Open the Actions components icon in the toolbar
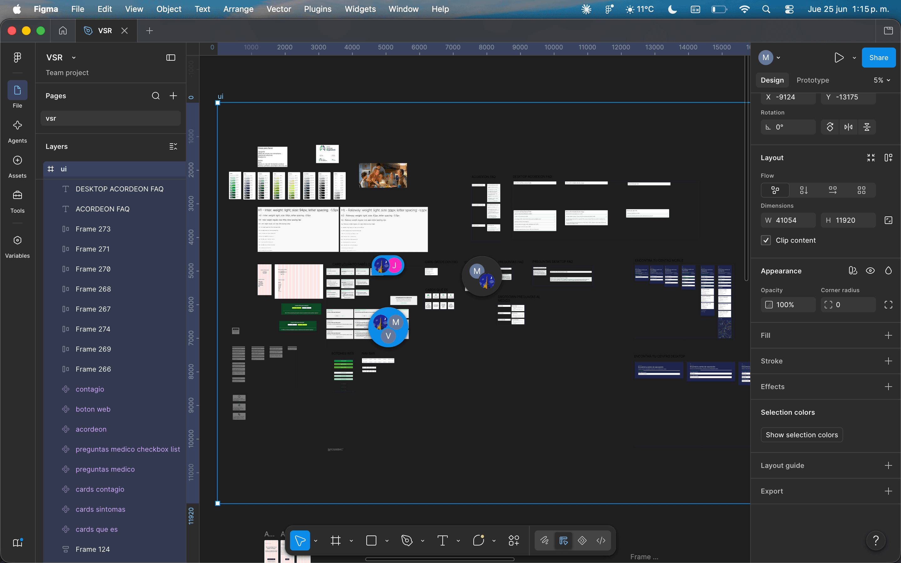Screen dimensions: 901x563 514,540
